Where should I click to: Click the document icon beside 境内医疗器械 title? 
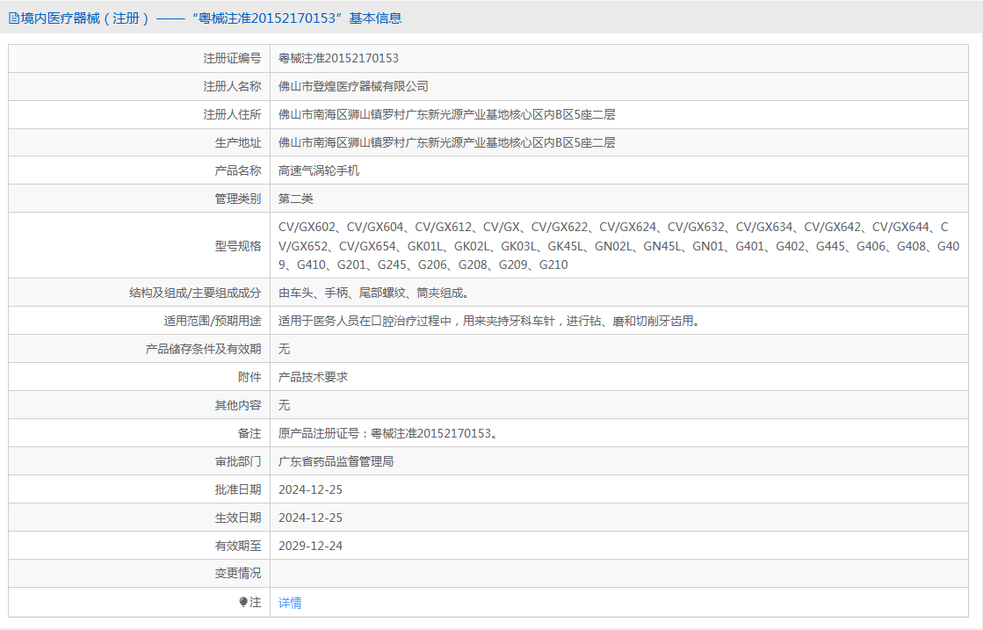tap(14, 18)
